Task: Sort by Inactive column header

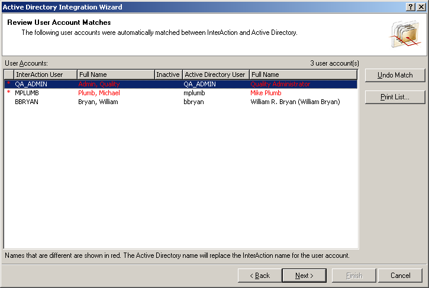Action: click(168, 75)
